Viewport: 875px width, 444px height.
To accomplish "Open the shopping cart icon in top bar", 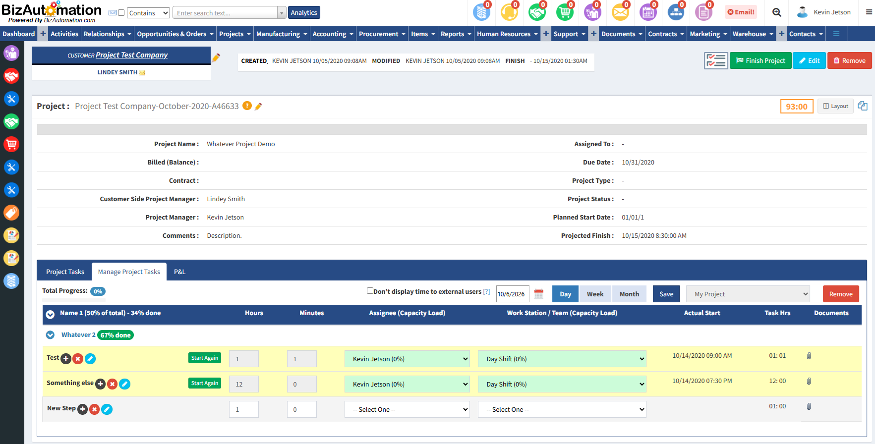I will click(565, 12).
